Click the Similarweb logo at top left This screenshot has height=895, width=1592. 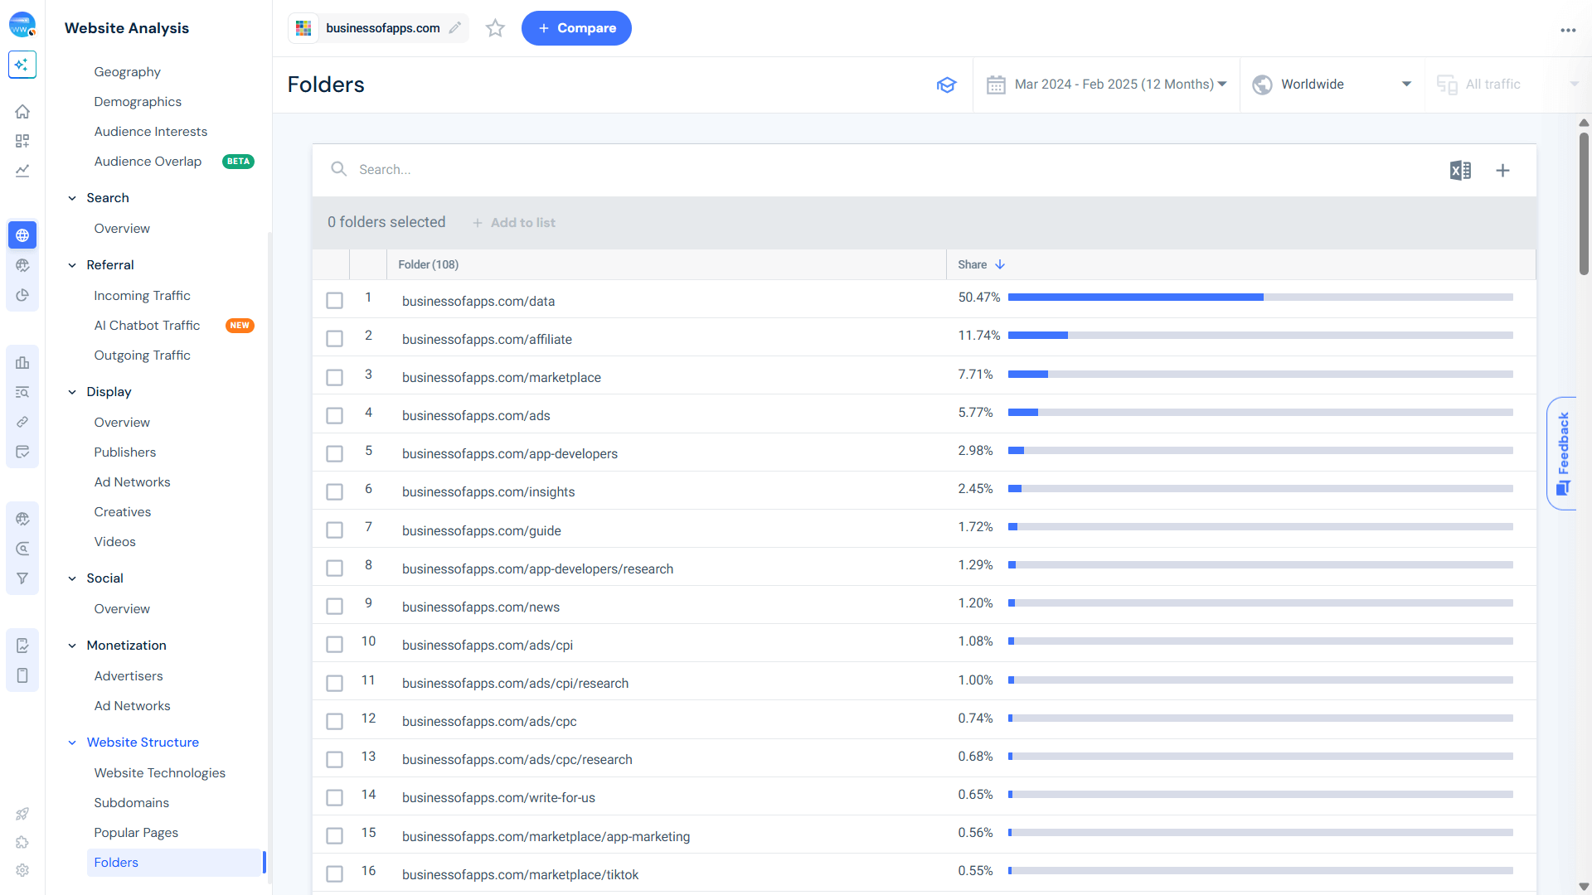(22, 25)
